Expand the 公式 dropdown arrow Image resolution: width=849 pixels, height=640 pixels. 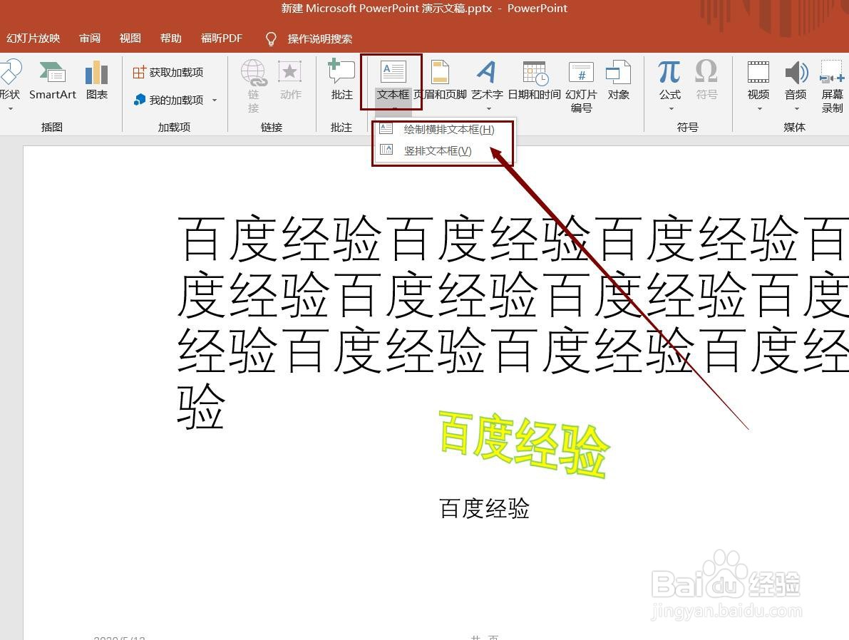tap(671, 109)
